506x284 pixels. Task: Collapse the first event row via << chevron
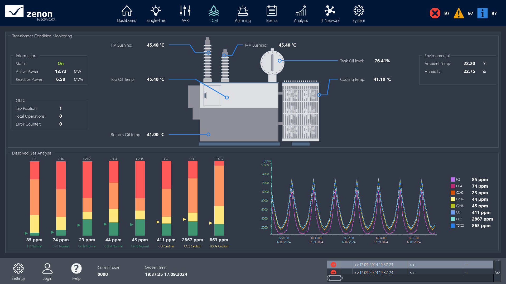412,265
